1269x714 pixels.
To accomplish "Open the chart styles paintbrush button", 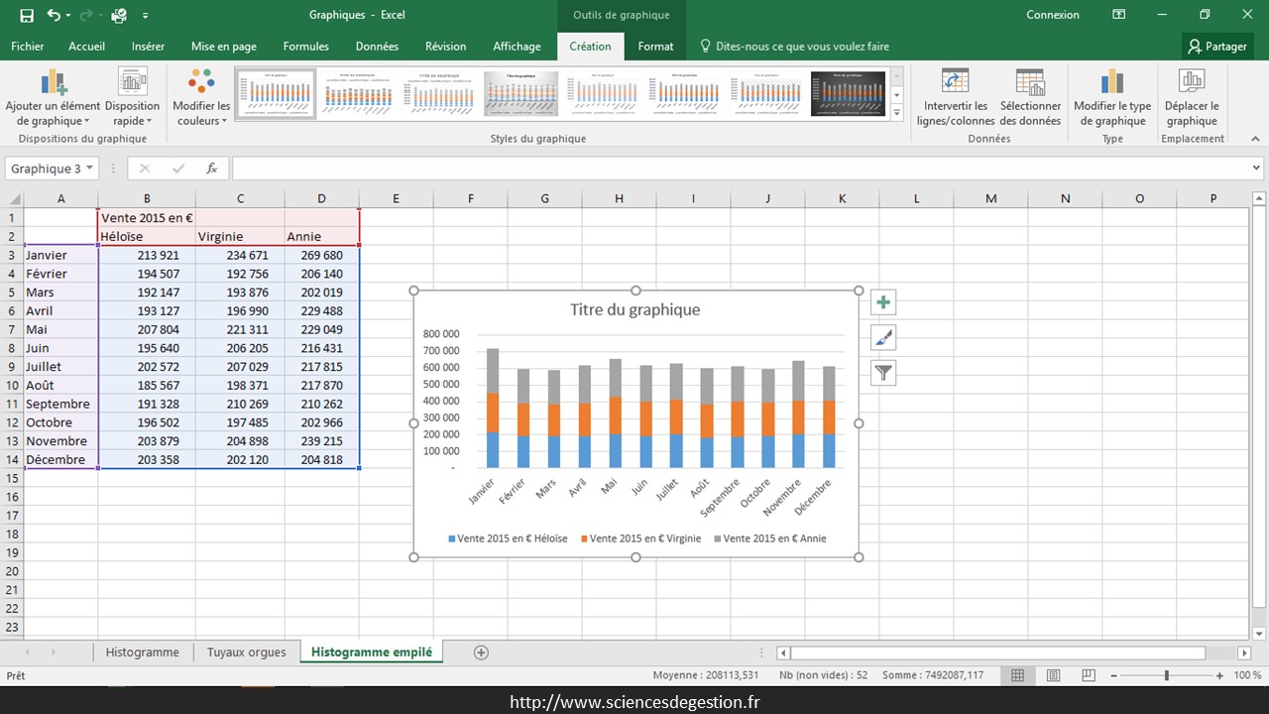I will (x=882, y=338).
